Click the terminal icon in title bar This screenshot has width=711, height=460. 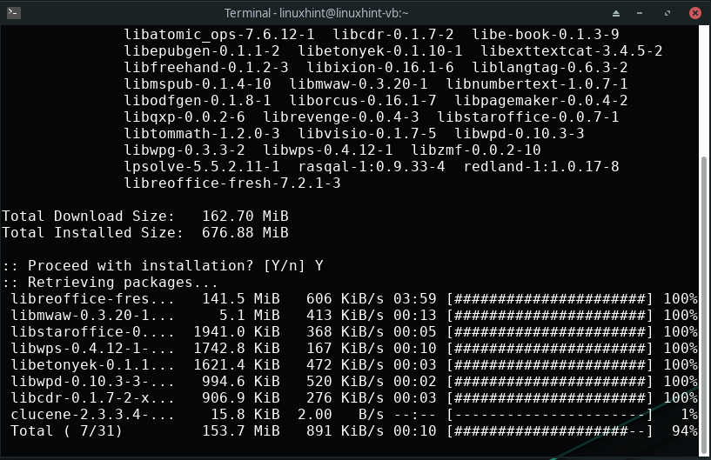(14, 13)
